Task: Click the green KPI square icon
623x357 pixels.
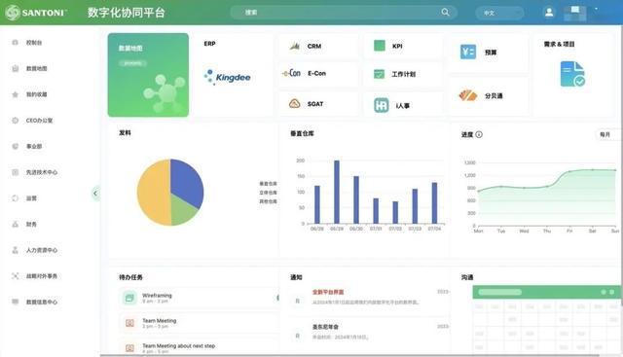Action: [x=380, y=46]
